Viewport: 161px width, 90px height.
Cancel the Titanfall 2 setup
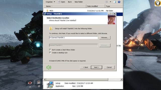pyautogui.click(x=109, y=67)
